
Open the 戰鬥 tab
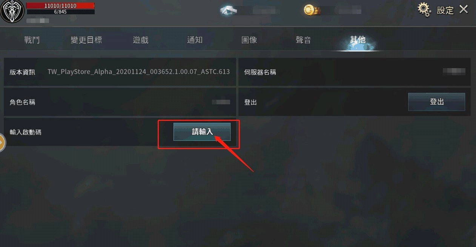32,40
